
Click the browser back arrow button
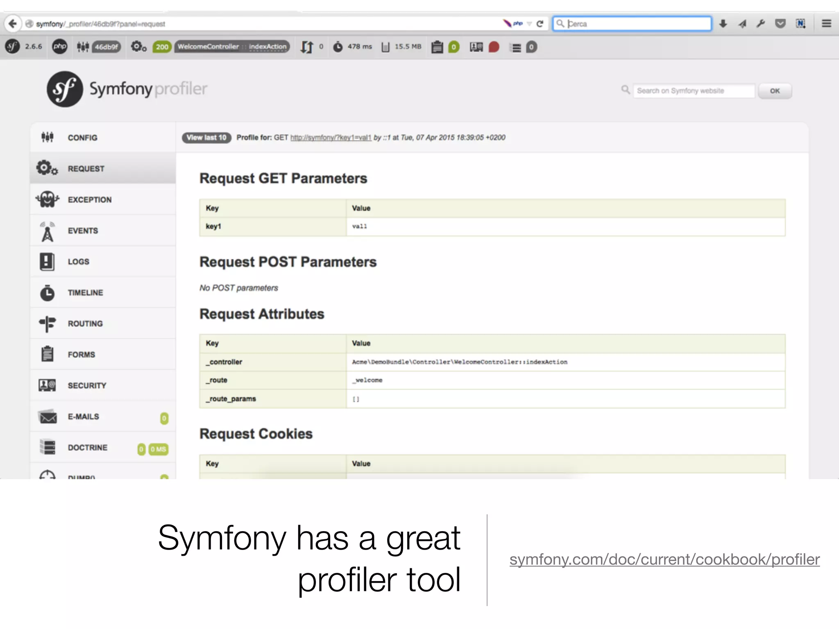click(x=13, y=24)
